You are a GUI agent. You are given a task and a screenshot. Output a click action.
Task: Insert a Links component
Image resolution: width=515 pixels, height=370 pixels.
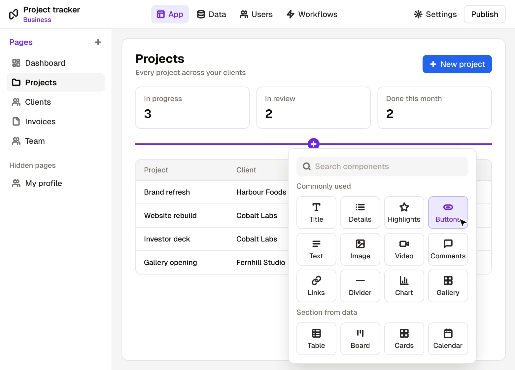[316, 286]
